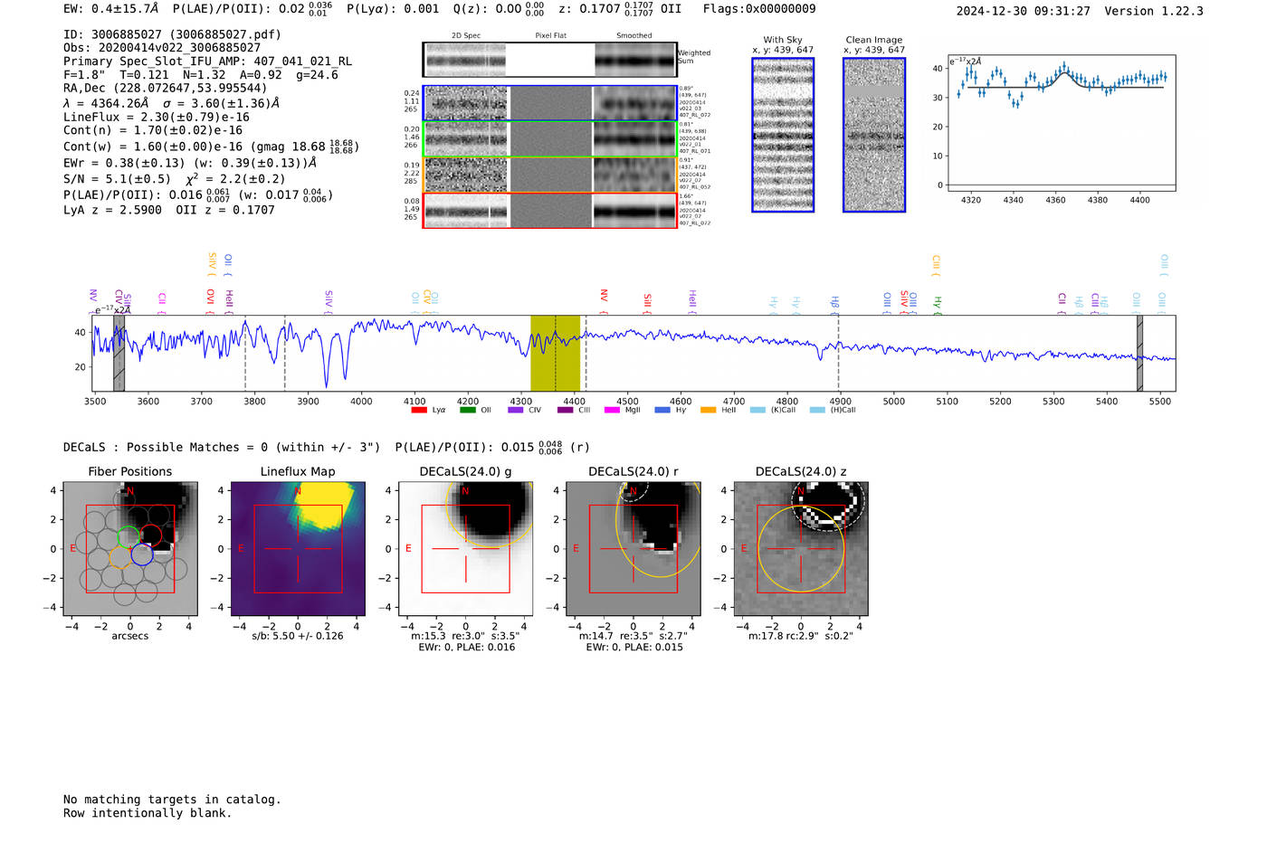The image size is (1267, 862).
Task: Click the s/b: 5.50 +/- 0.126 caption
Action: (298, 636)
